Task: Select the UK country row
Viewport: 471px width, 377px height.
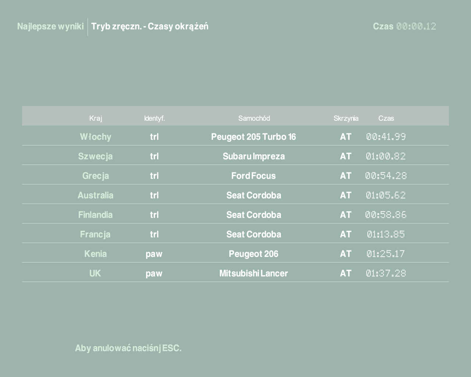Action: click(95, 274)
